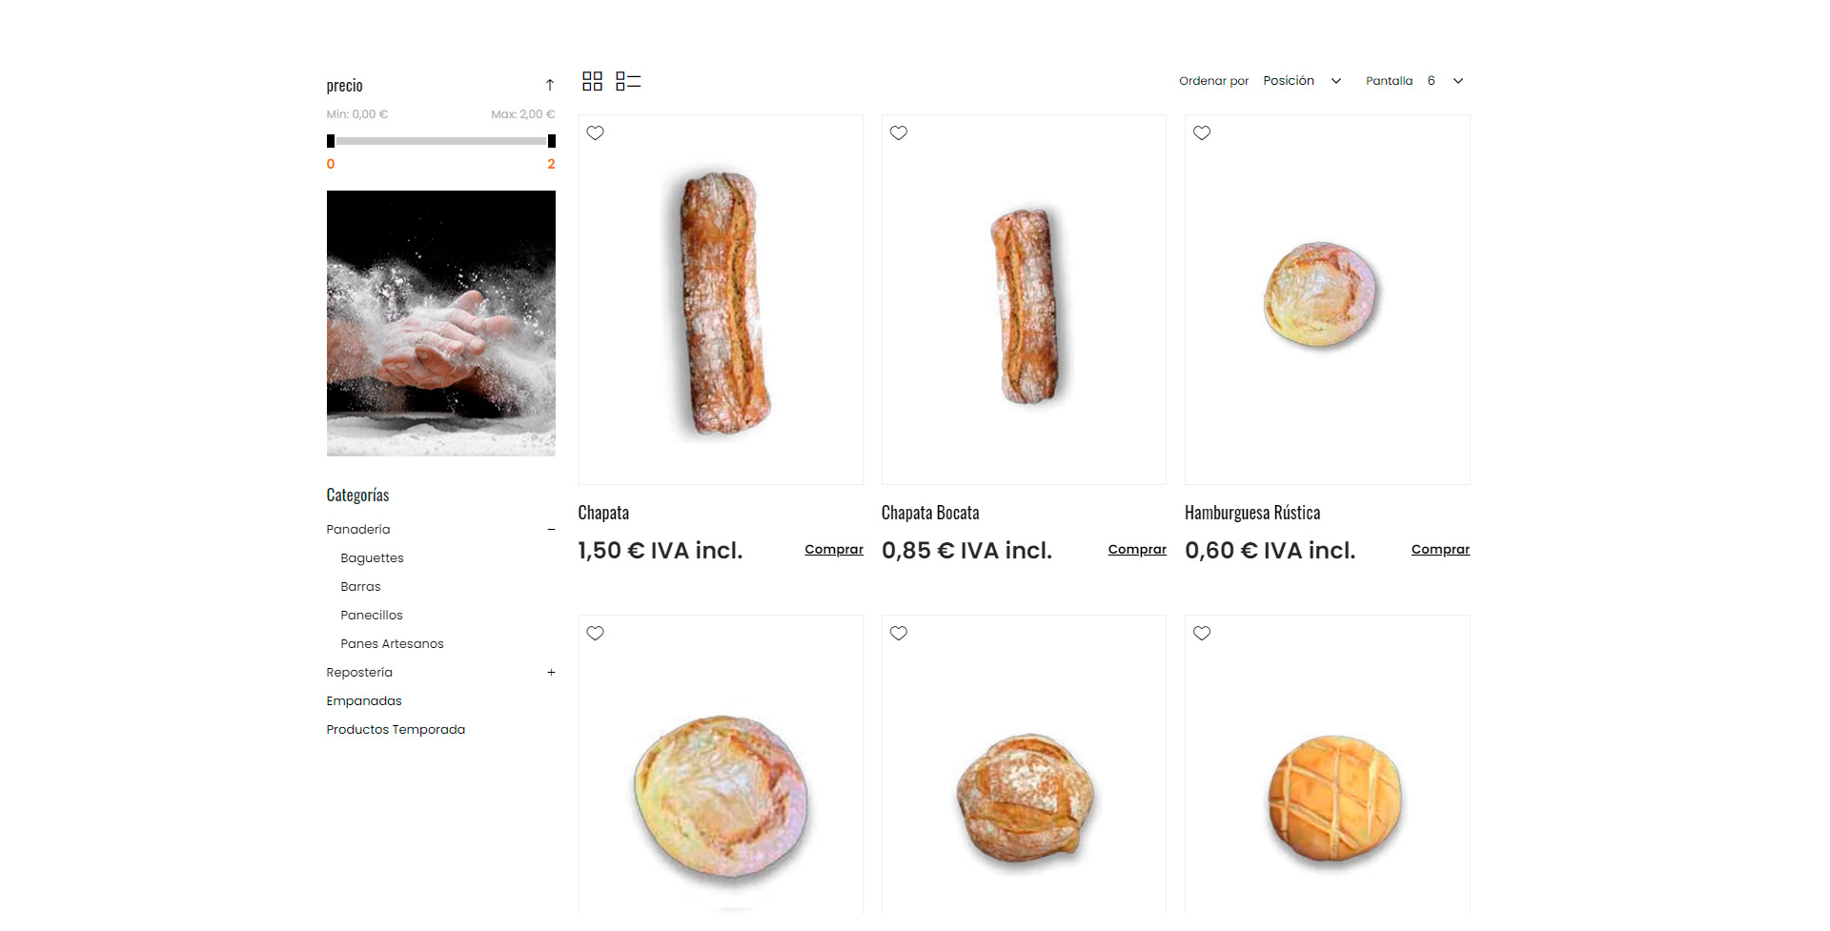
Task: Switch to list view layout
Action: [628, 81]
